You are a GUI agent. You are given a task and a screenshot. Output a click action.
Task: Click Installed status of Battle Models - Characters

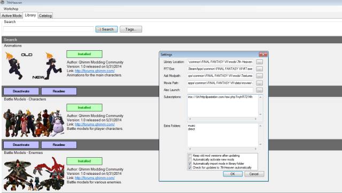pos(84,107)
